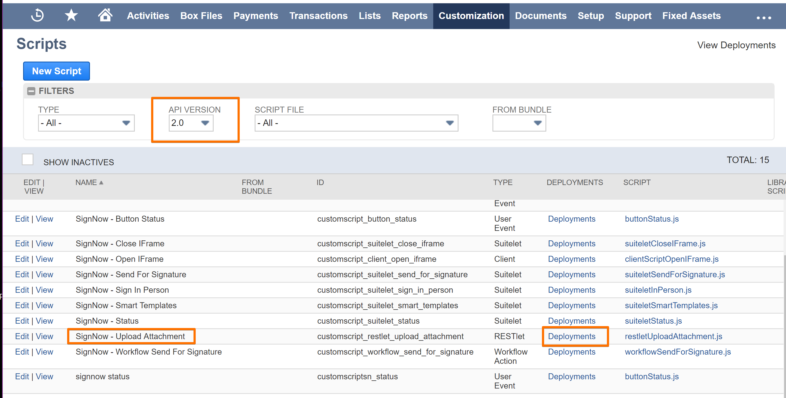View the SignNow - Send For Signature script
This screenshot has width=786, height=398.
point(44,275)
